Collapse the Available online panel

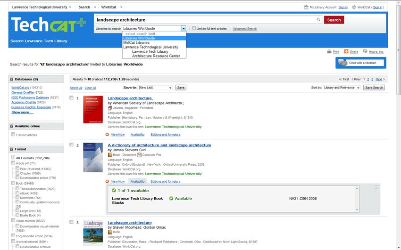click(11, 126)
